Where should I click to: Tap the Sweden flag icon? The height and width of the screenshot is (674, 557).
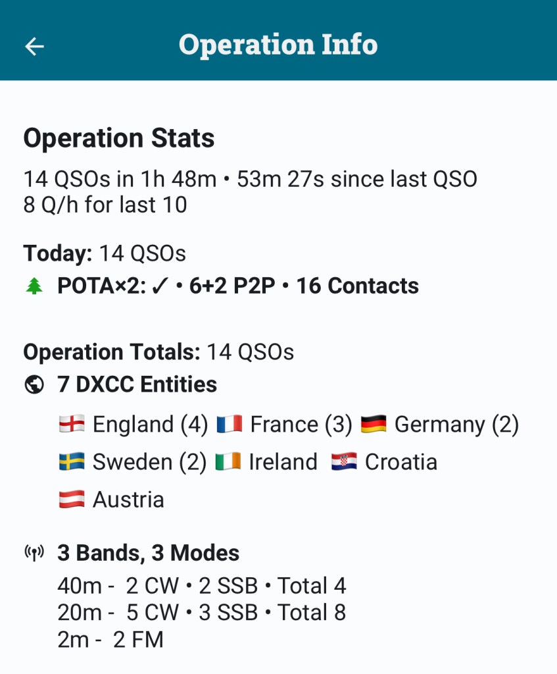(x=71, y=462)
